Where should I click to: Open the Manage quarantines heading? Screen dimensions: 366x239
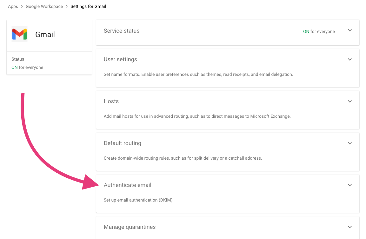coord(130,227)
